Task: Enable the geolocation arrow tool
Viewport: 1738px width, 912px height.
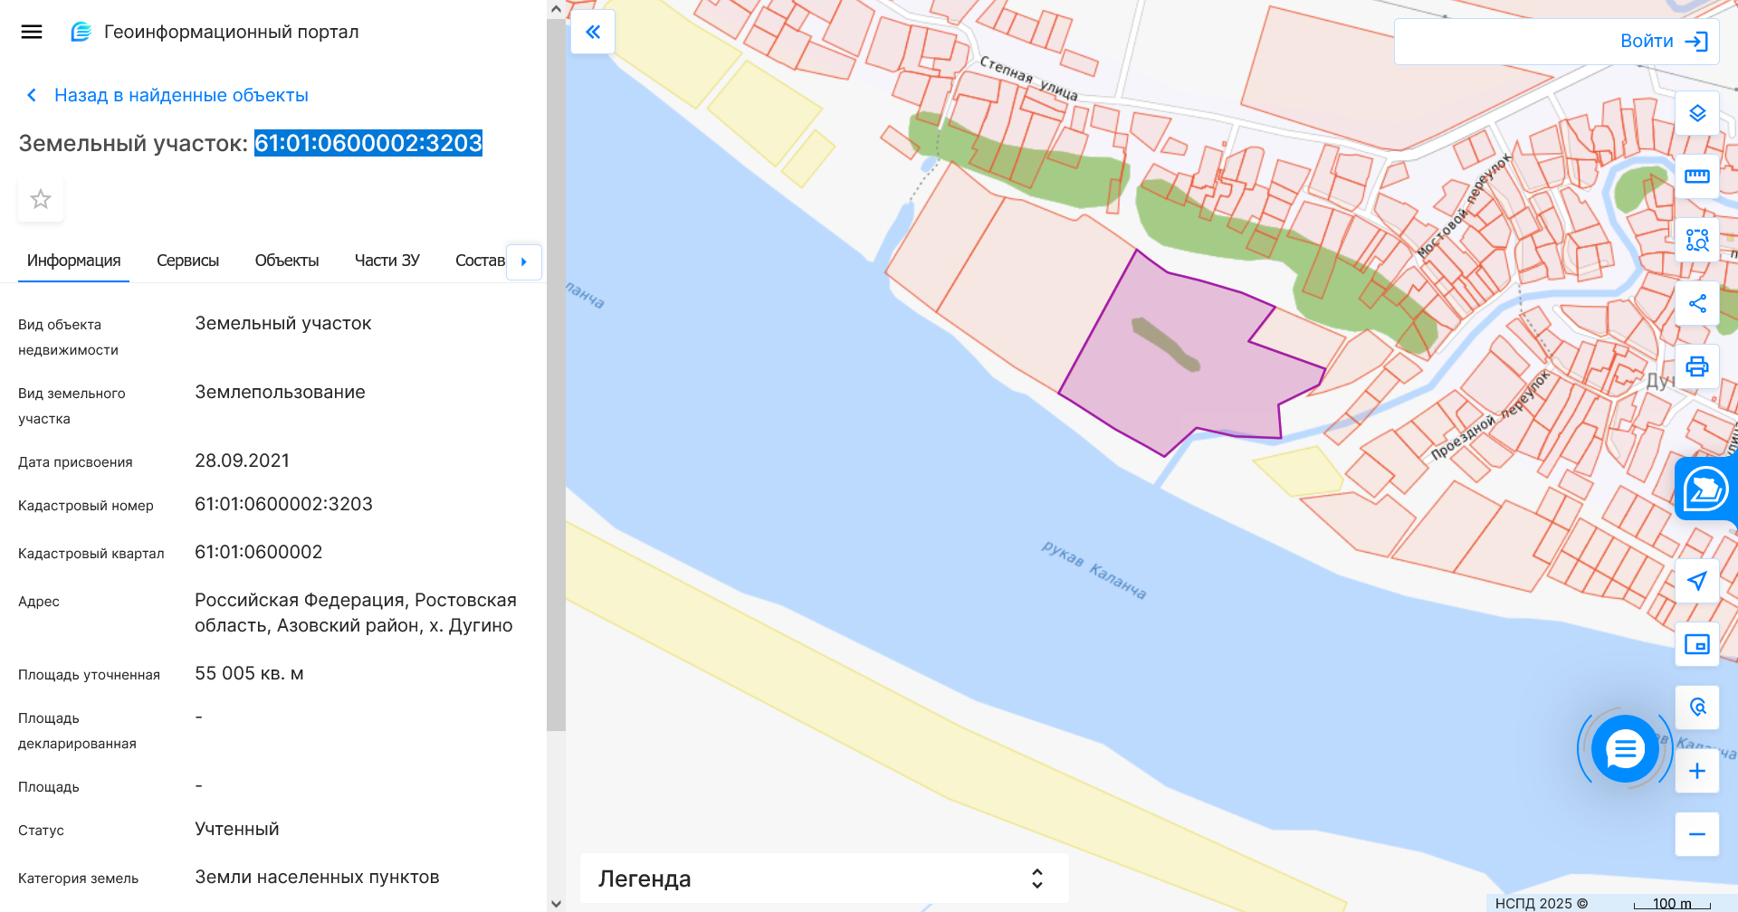Action: click(x=1699, y=581)
